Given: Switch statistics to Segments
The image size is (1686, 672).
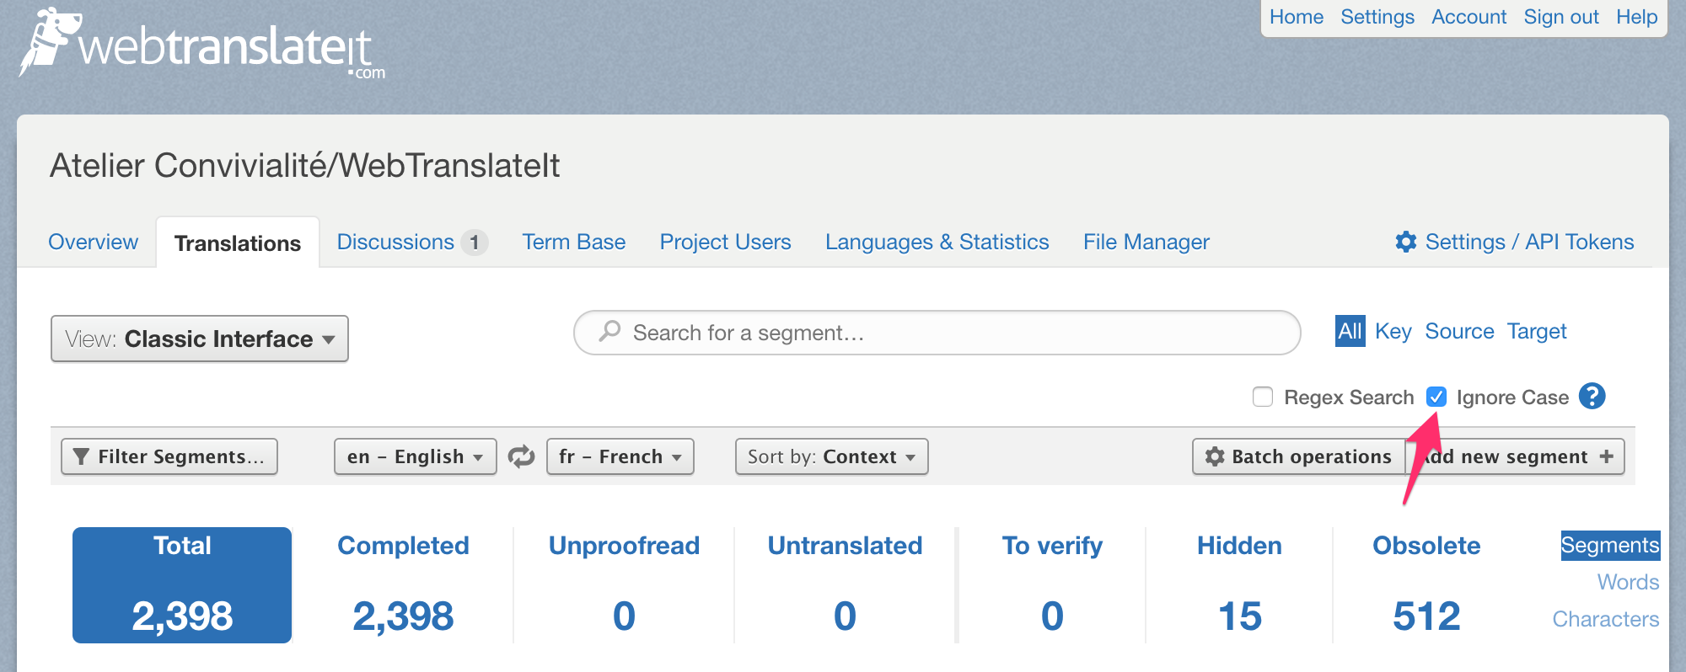Looking at the screenshot, I should (x=1610, y=545).
